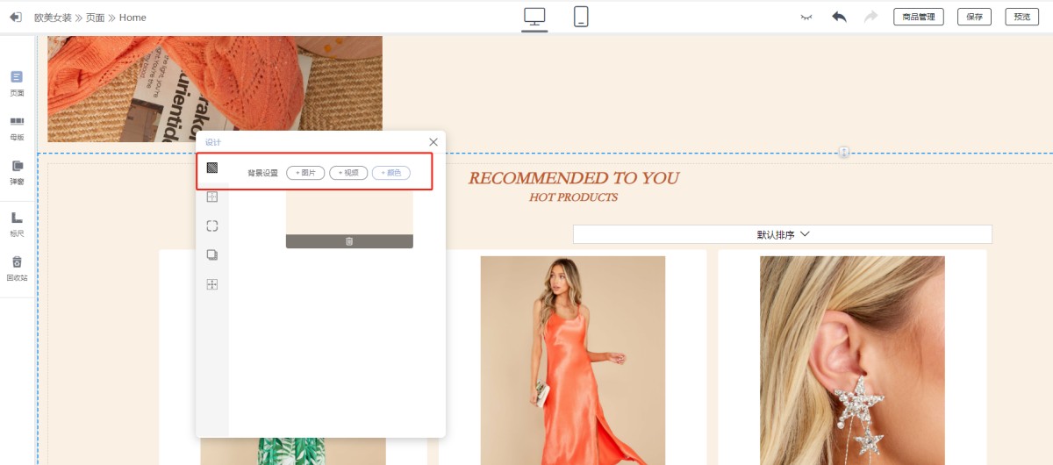Image resolution: width=1053 pixels, height=465 pixels.
Task: Click the exit editor icon at top-left
Action: tap(15, 17)
